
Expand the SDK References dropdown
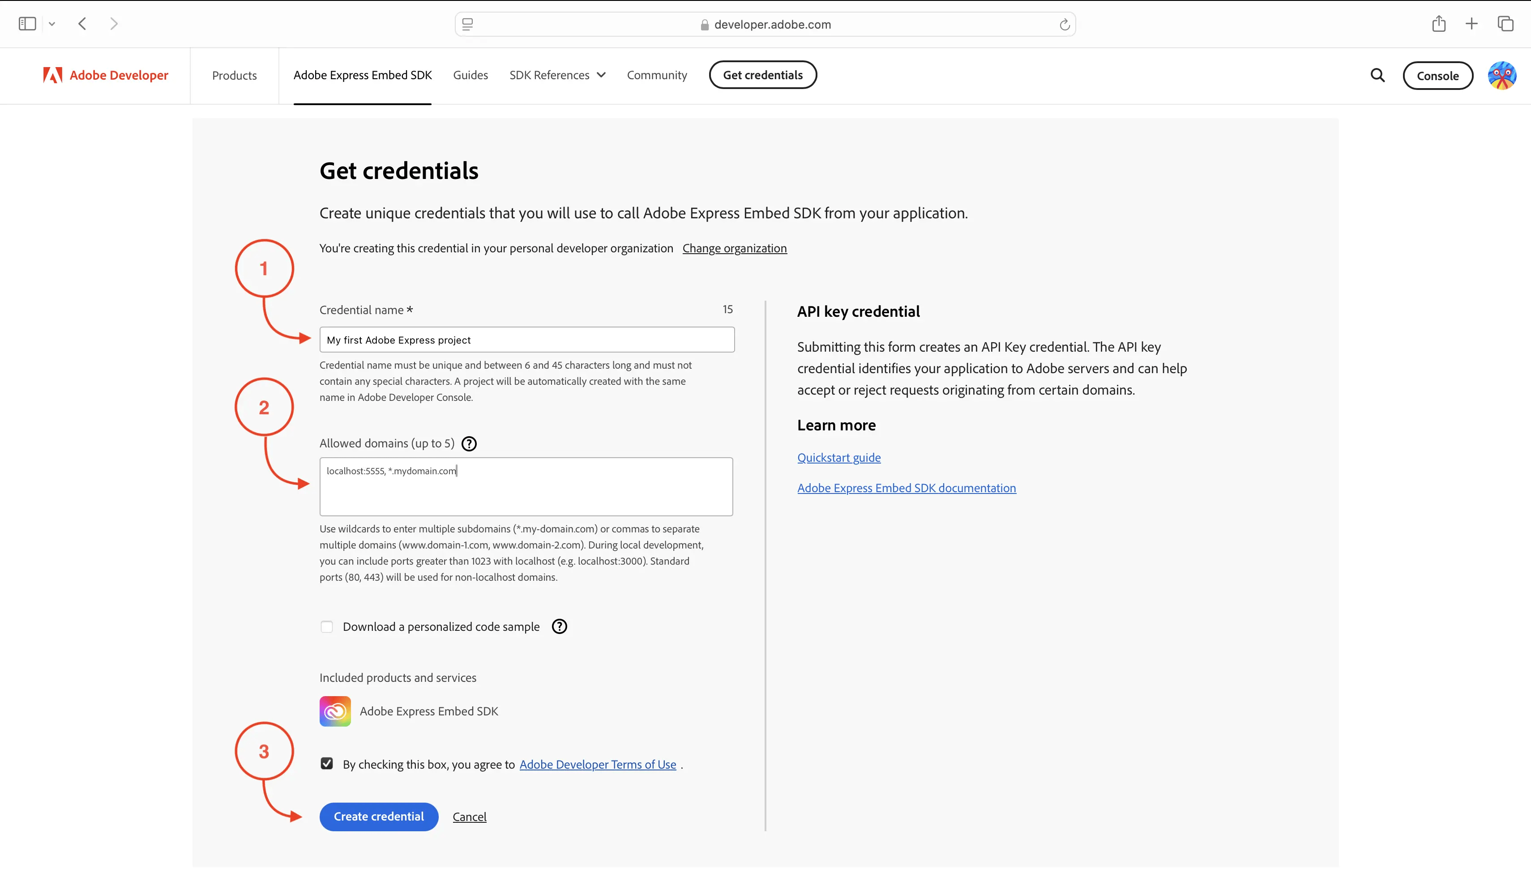tap(557, 75)
